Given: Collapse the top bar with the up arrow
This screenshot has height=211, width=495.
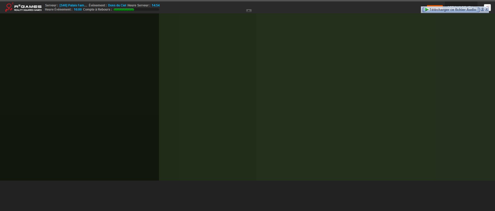Looking at the screenshot, I should 249,11.
